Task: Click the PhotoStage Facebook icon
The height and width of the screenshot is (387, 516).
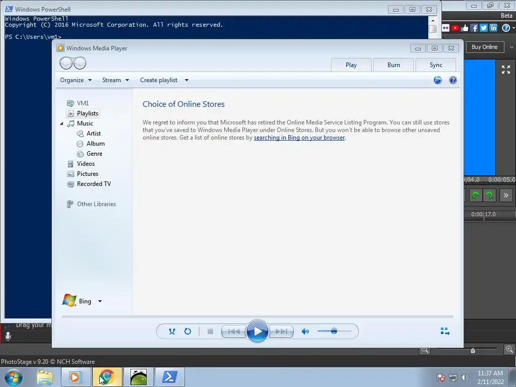Action: (474, 28)
